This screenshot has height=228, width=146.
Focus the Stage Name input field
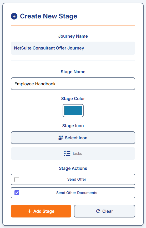[73, 84]
